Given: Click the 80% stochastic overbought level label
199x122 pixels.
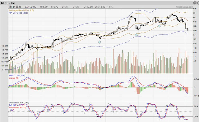Looking at the screenshot, I should [x=196, y=106].
